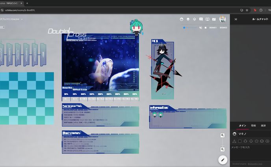Open the user avatar menu
Image resolution: width=271 pixels, height=167 pixels.
pos(223,19)
